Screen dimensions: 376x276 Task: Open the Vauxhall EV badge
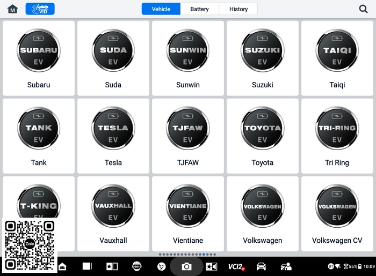113,206
